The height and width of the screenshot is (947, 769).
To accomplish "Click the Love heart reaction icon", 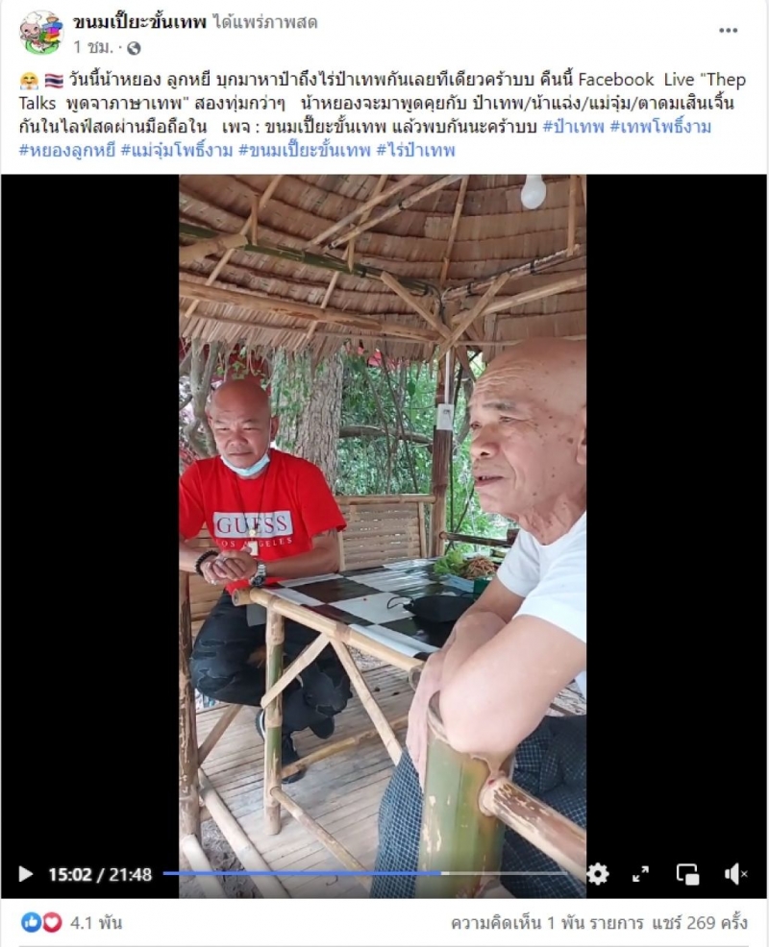I will pyautogui.click(x=52, y=922).
